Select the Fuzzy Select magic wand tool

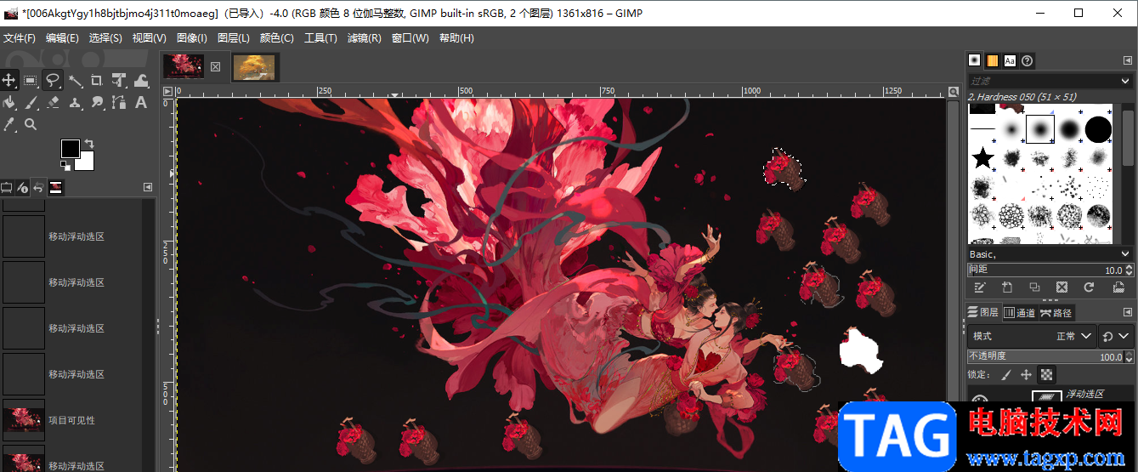pos(75,80)
